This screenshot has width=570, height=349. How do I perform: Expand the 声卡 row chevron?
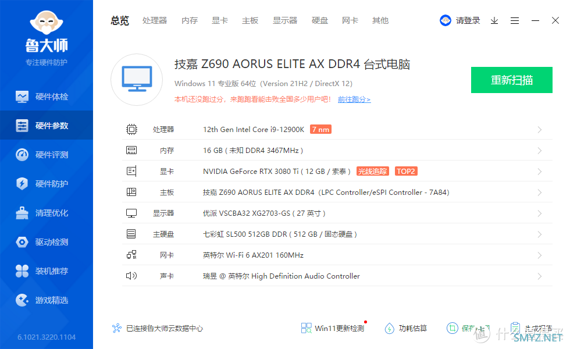click(x=540, y=276)
